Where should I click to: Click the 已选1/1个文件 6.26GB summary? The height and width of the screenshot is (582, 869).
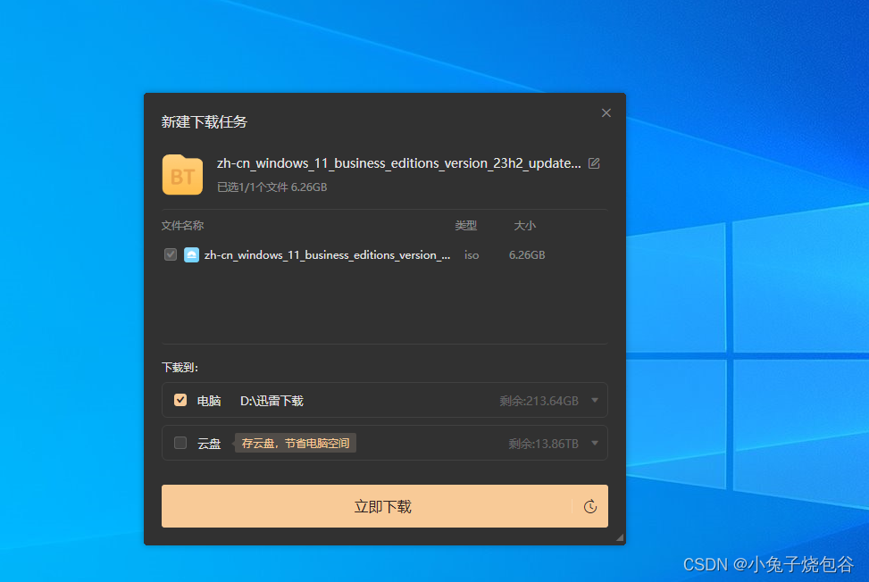272,187
